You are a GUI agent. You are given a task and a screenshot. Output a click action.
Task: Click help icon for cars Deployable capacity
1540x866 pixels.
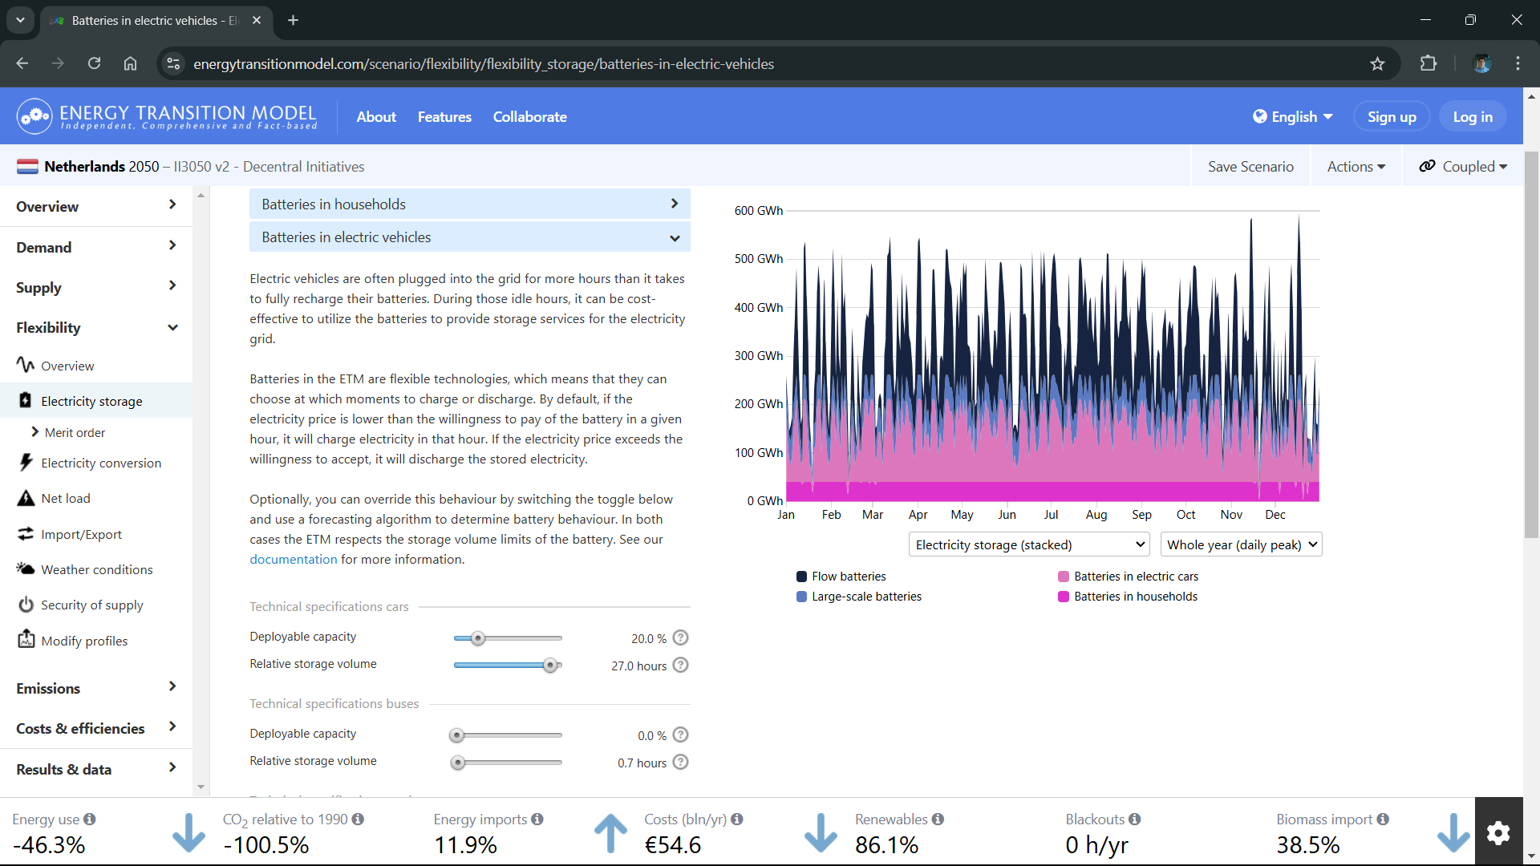click(x=680, y=638)
